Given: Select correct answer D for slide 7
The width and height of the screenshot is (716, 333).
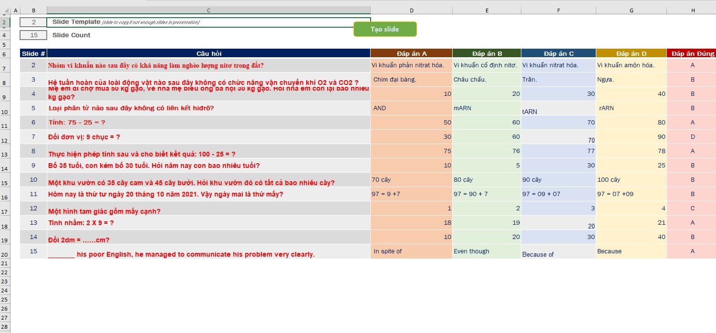Looking at the screenshot, I should click(x=692, y=137).
